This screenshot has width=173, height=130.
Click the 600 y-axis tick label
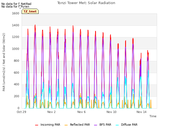(16, 73)
